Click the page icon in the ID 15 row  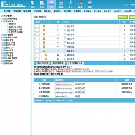46,55
